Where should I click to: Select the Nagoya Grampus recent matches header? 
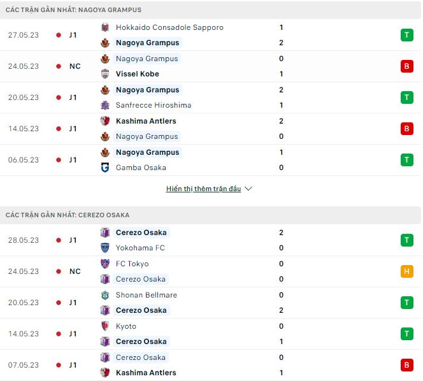[74, 10]
